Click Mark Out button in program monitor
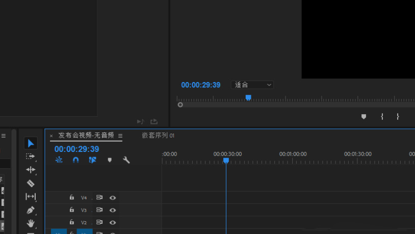The height and width of the screenshot is (234, 415). 398,117
